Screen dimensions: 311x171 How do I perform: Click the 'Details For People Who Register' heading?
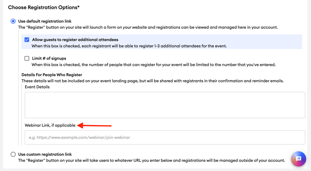coord(52,75)
